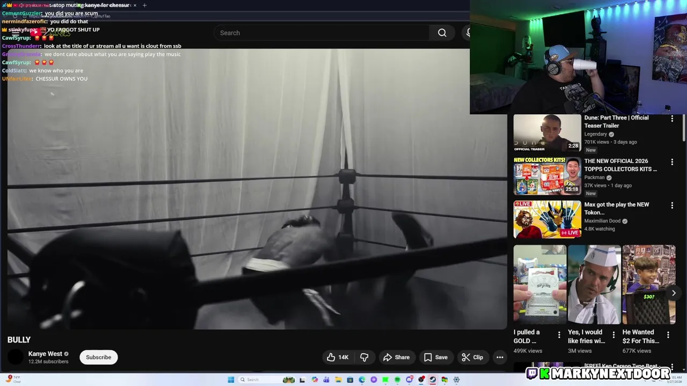The height and width of the screenshot is (386, 687).
Task: Save the video to a playlist
Action: tap(435, 357)
